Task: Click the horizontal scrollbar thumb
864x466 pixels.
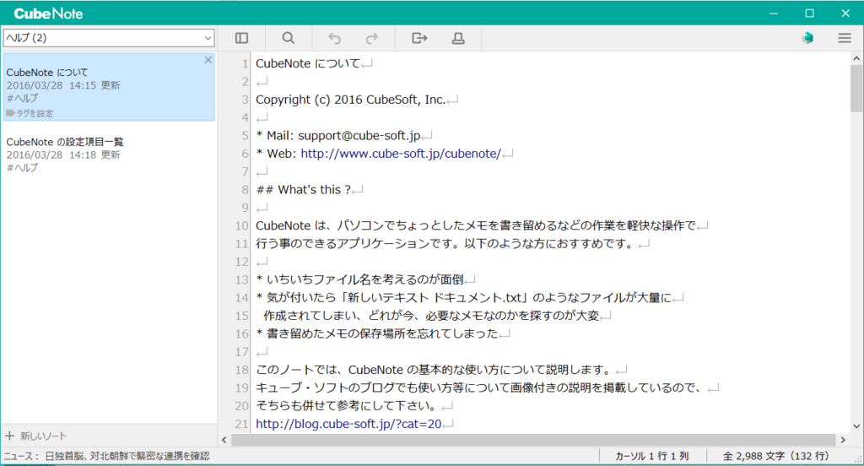Action: pos(532,440)
